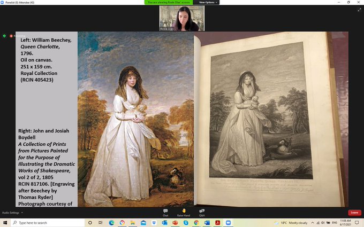Click the 'Panelist (8) Attendee (40)' title text
Image resolution: width=364 pixels, height=227 pixels.
click(20, 2)
